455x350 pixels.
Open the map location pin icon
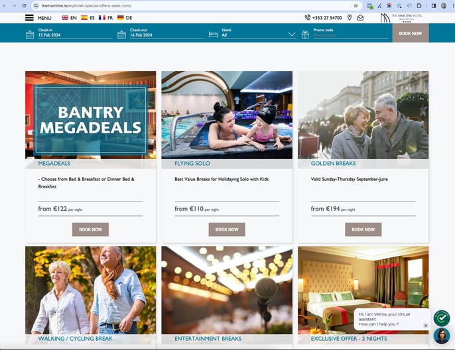coord(350,18)
